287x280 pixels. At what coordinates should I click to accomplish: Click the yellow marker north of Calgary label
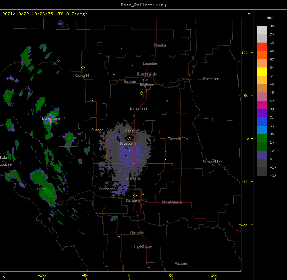(135, 196)
